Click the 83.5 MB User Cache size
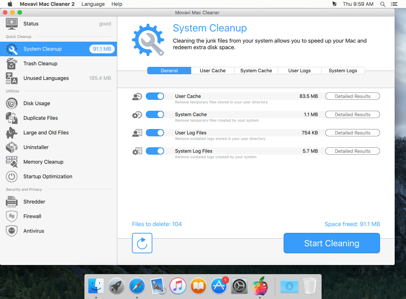 [x=309, y=96]
